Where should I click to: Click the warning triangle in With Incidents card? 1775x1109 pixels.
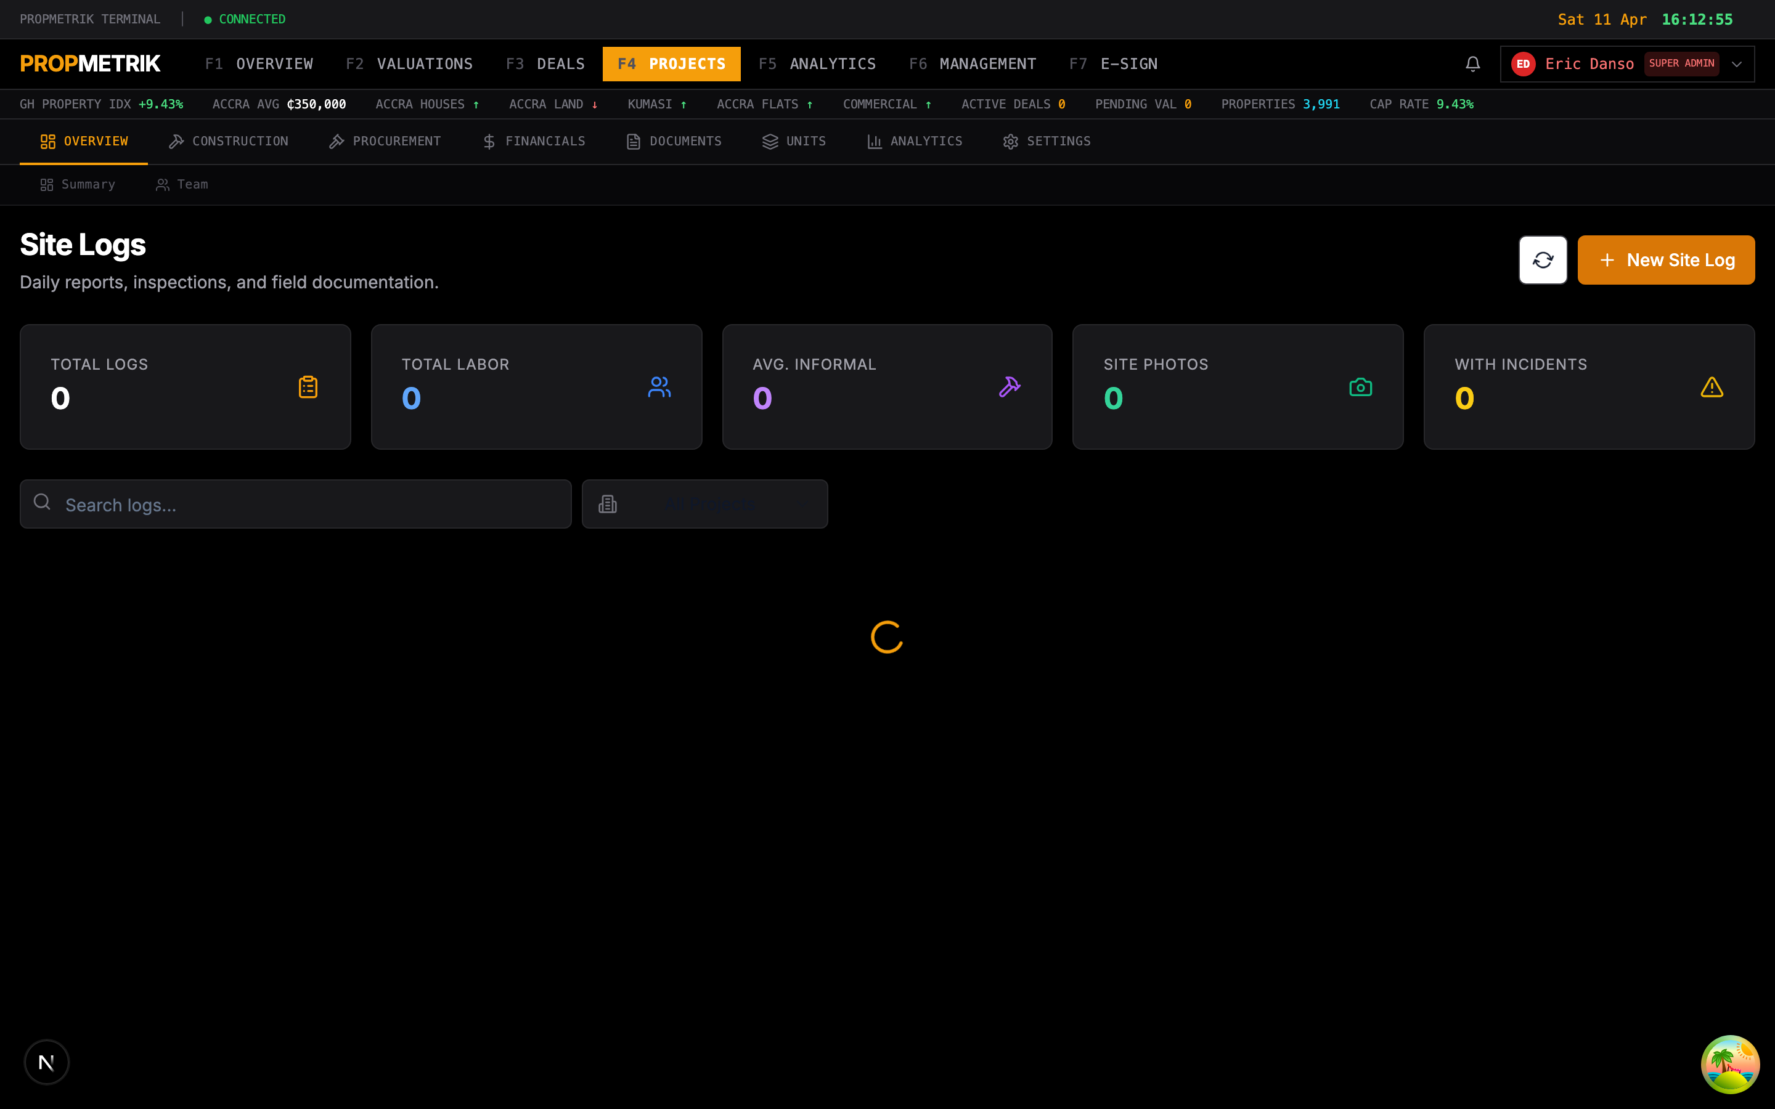(1712, 386)
